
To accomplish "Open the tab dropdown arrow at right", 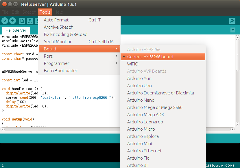I will click(x=233, y=30).
